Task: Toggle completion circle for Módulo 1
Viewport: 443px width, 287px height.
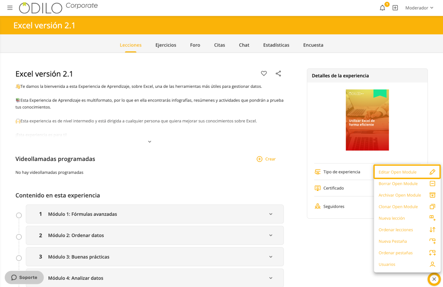Action: tap(19, 215)
